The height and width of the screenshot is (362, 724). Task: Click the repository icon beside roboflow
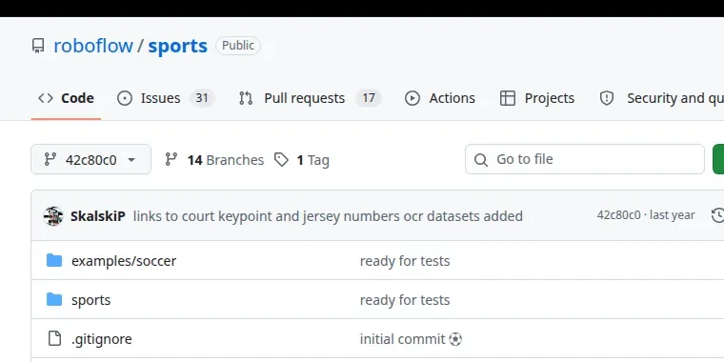click(x=38, y=46)
